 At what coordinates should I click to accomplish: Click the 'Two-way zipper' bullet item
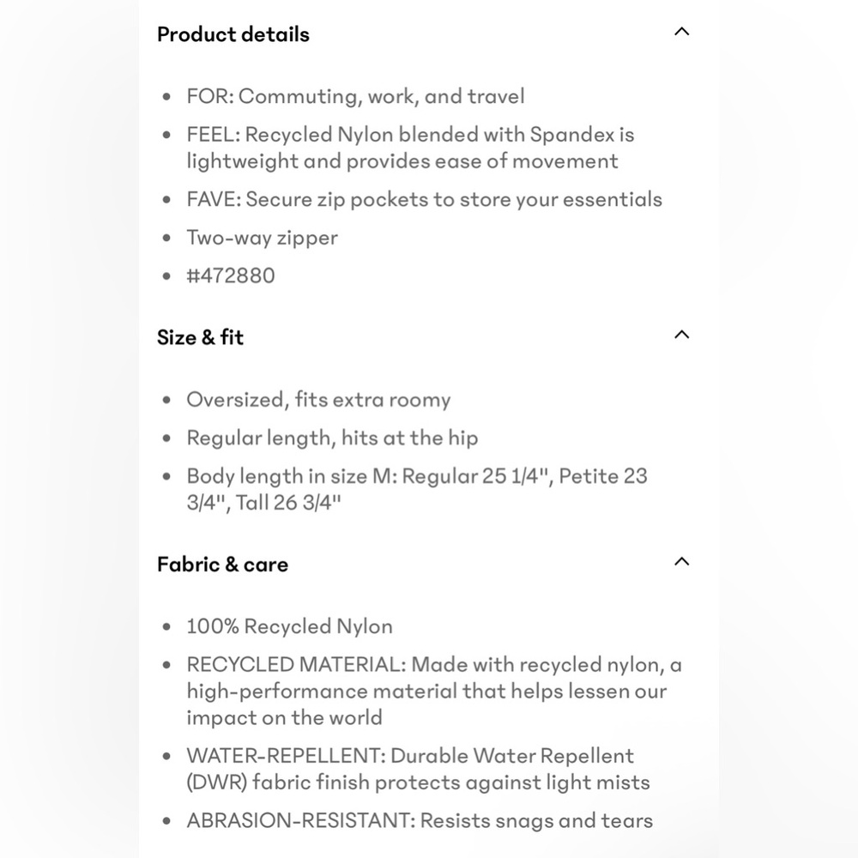(262, 238)
